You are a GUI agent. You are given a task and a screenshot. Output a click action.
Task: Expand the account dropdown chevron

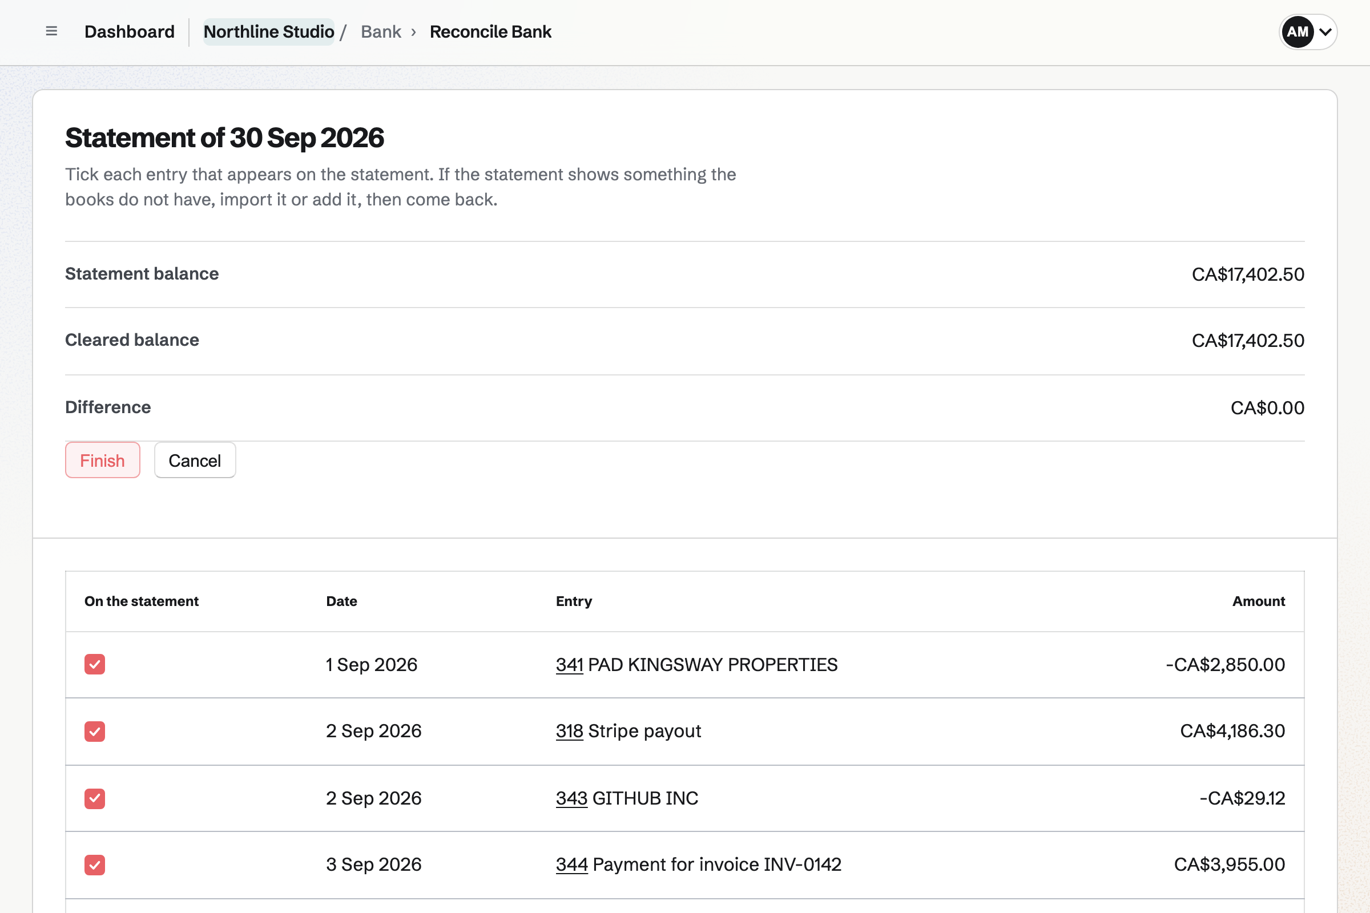coord(1325,32)
